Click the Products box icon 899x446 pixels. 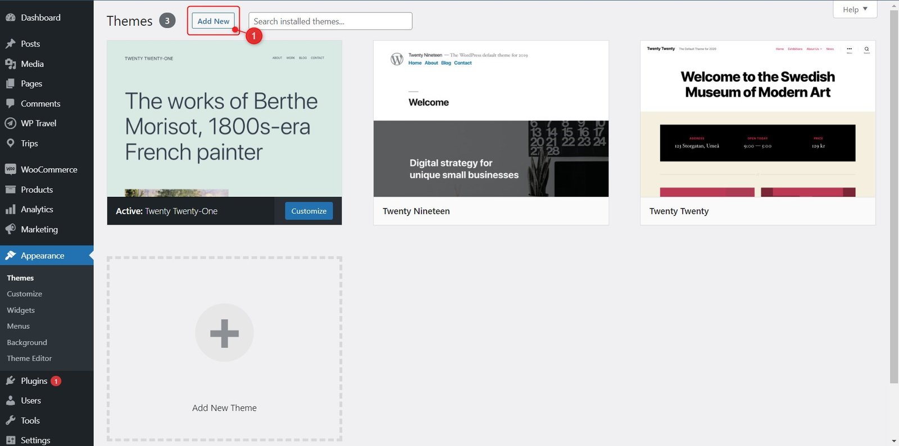tap(10, 190)
